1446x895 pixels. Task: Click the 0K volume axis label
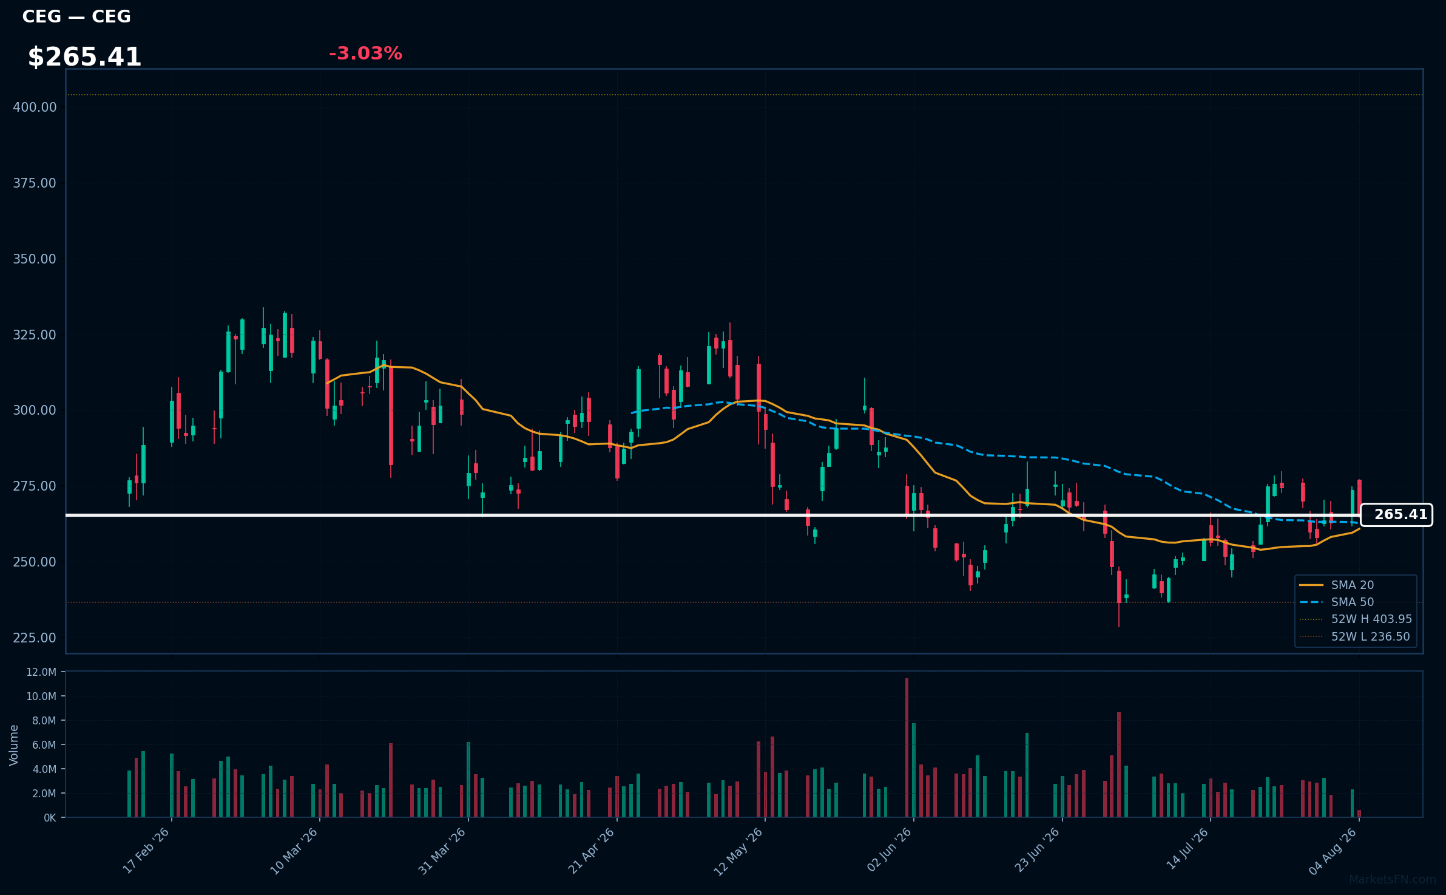click(x=50, y=818)
